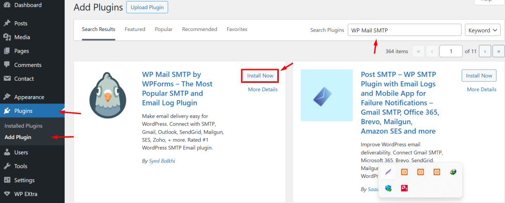Jump to last page of results
This screenshot has height=203, width=505.
tap(499, 51)
